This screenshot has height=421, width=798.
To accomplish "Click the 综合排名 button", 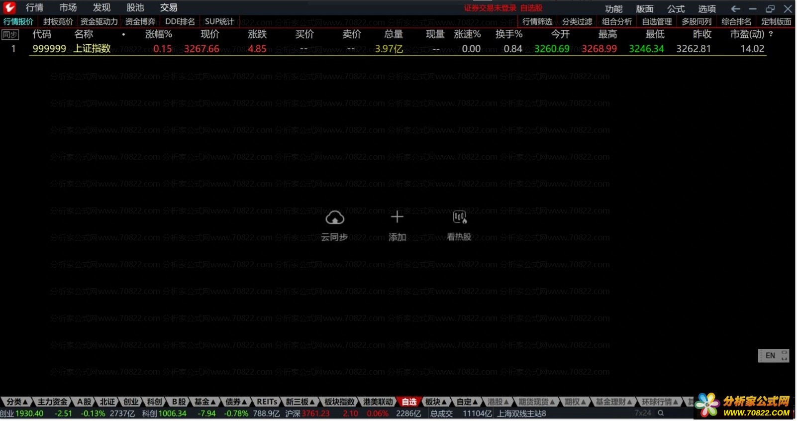I will click(736, 21).
